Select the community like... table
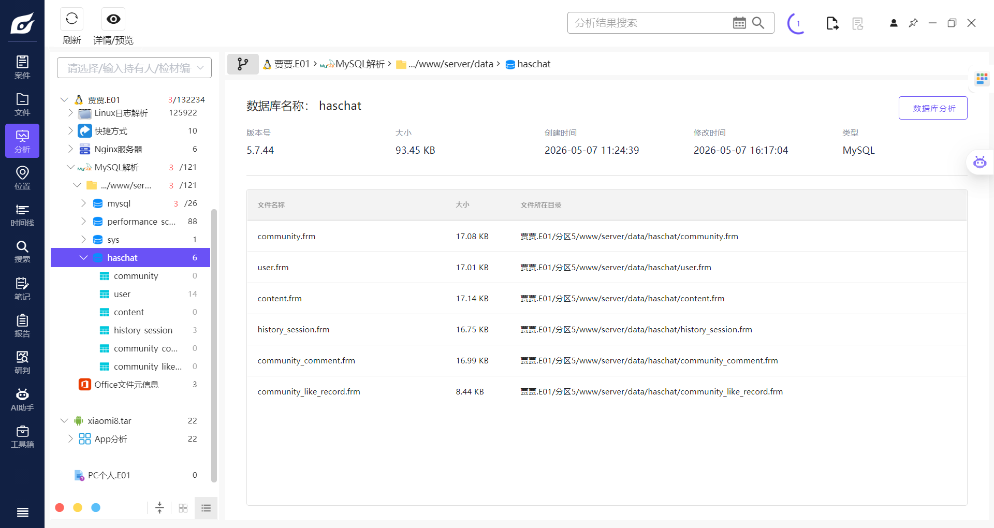994x528 pixels. coord(130,366)
